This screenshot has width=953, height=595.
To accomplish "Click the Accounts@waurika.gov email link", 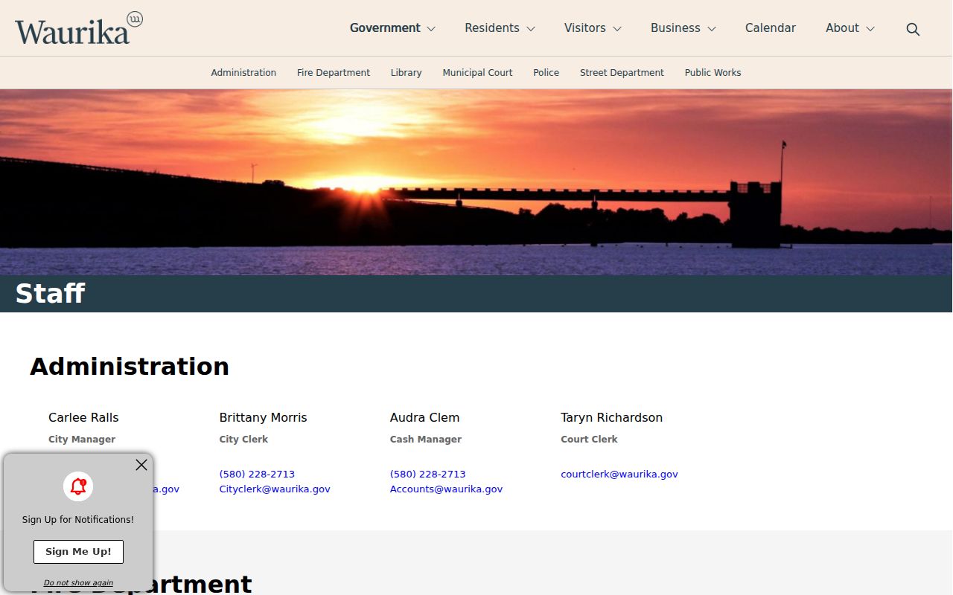I will (446, 489).
